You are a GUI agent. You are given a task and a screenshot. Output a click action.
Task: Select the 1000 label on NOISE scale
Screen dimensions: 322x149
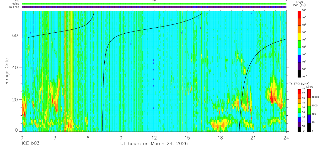tap(315, 105)
